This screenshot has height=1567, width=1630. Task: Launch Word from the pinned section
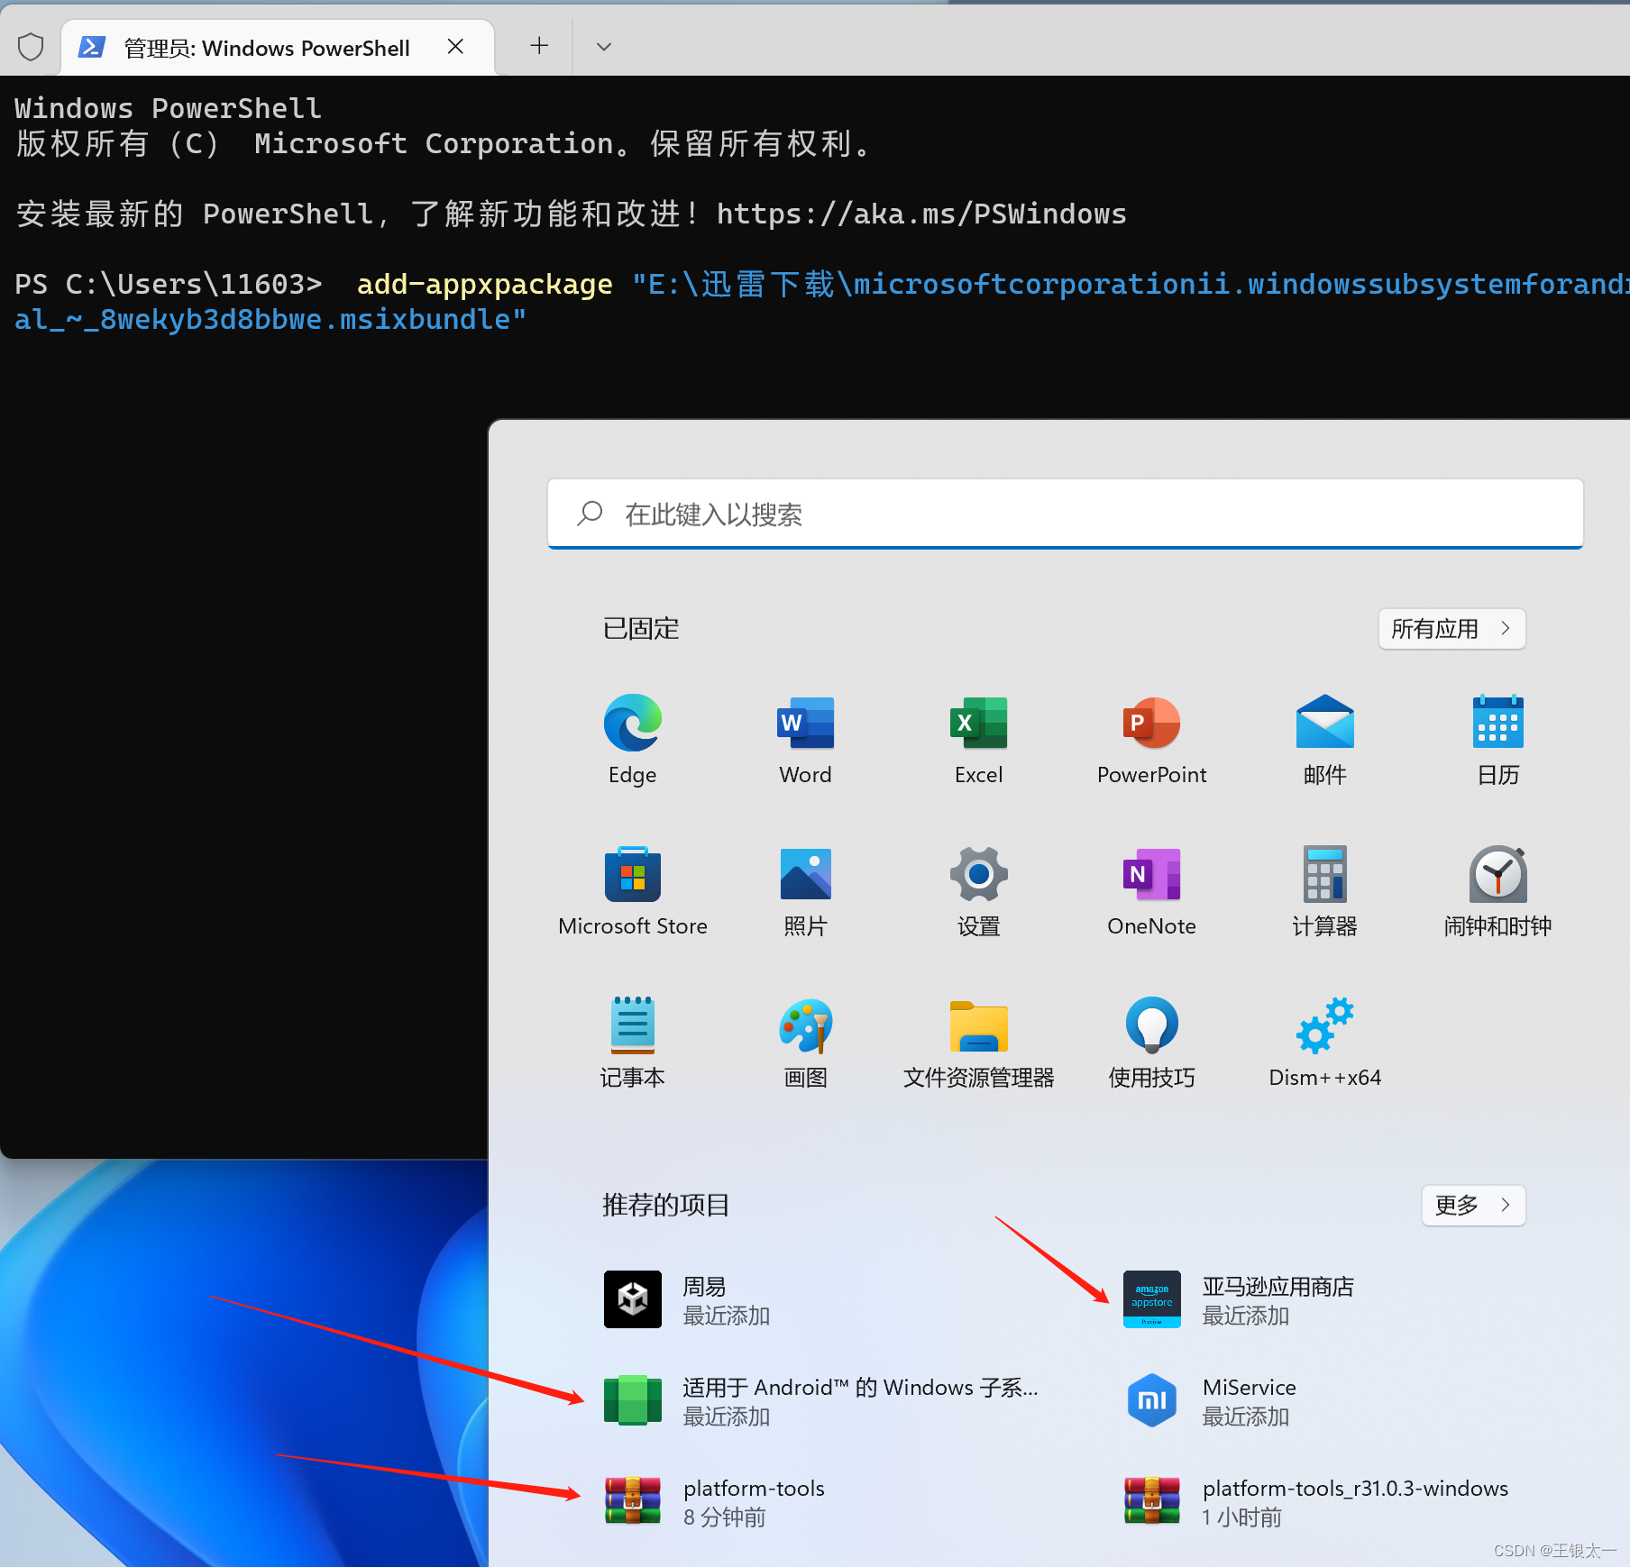(x=805, y=739)
